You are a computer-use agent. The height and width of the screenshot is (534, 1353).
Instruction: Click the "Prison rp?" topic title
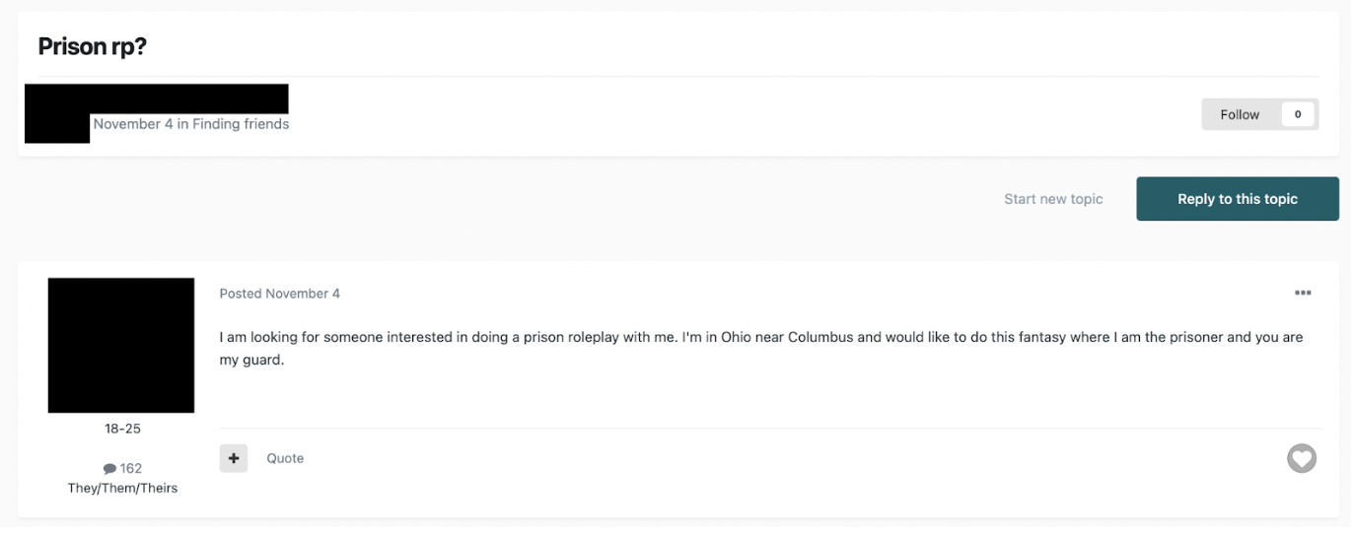tap(92, 46)
